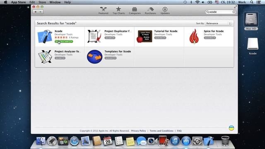Click the price button for Project Analyzer
The height and width of the screenshot is (149, 265).
coord(60,58)
